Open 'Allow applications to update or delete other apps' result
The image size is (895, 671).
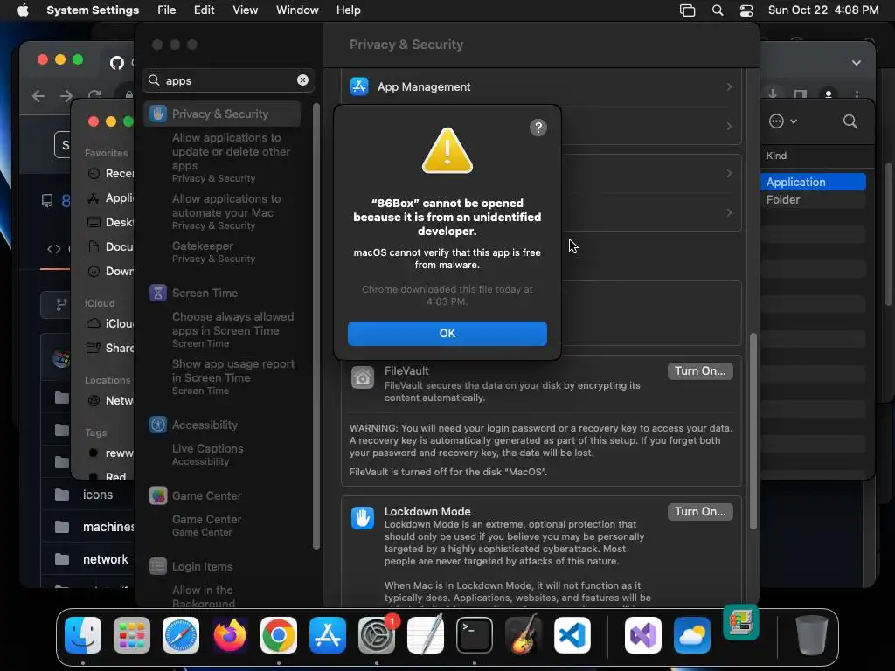pyautogui.click(x=231, y=157)
